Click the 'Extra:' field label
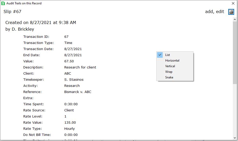Screen dimensions: 238x141 28,98
